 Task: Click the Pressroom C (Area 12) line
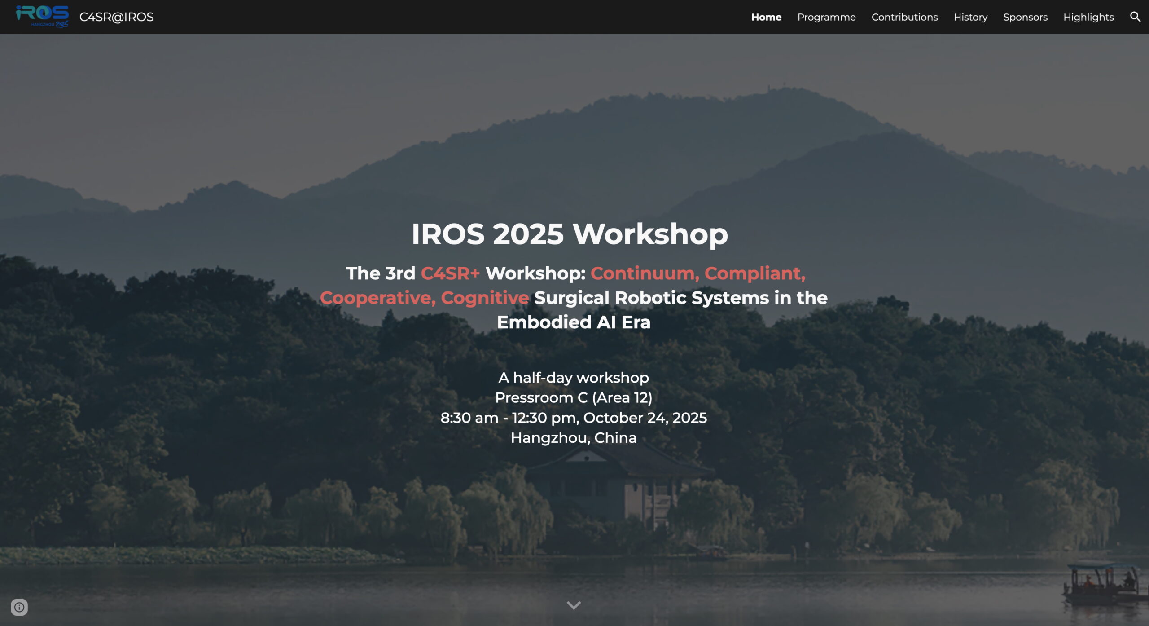click(x=574, y=397)
